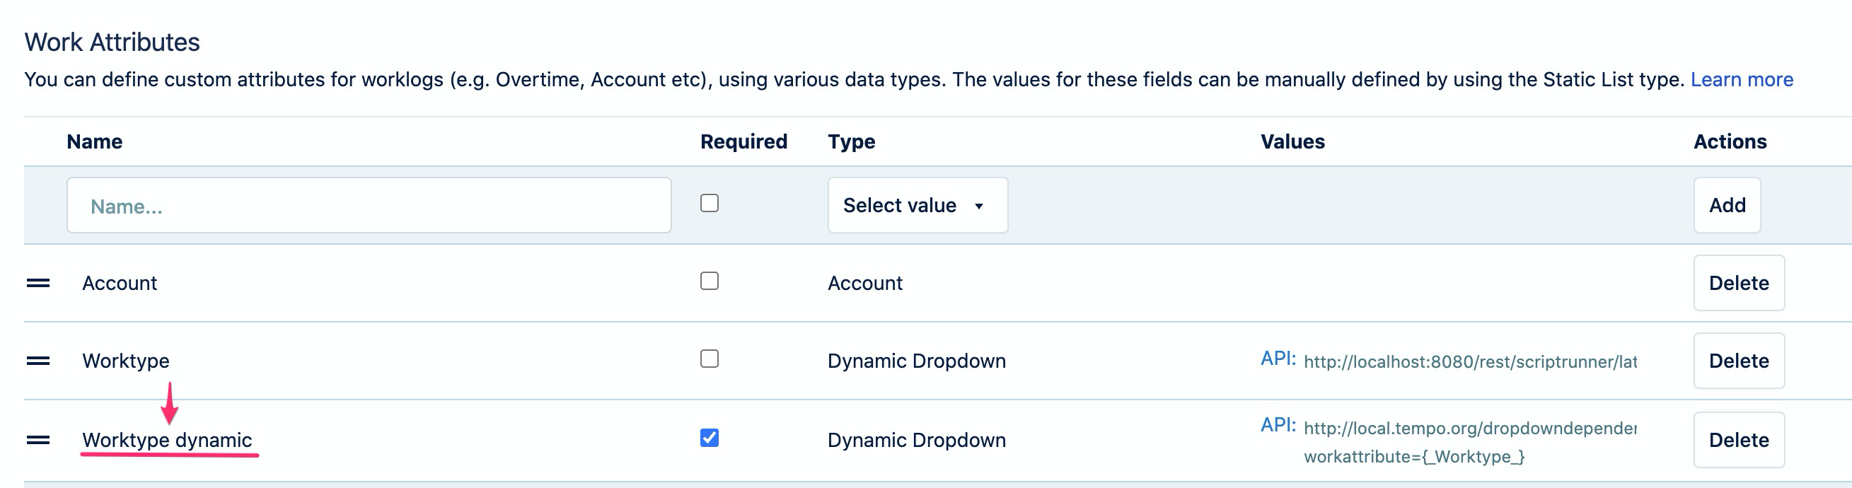Click the Worktype dynamic attribute name
The width and height of the screenshot is (1852, 488).
(167, 440)
